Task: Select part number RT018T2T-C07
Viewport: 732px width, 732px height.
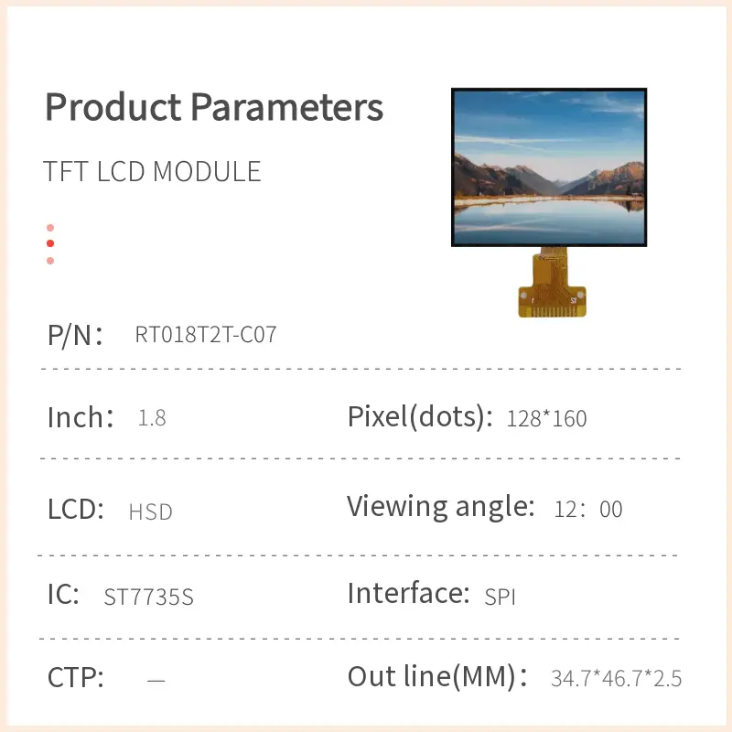Action: 206,335
